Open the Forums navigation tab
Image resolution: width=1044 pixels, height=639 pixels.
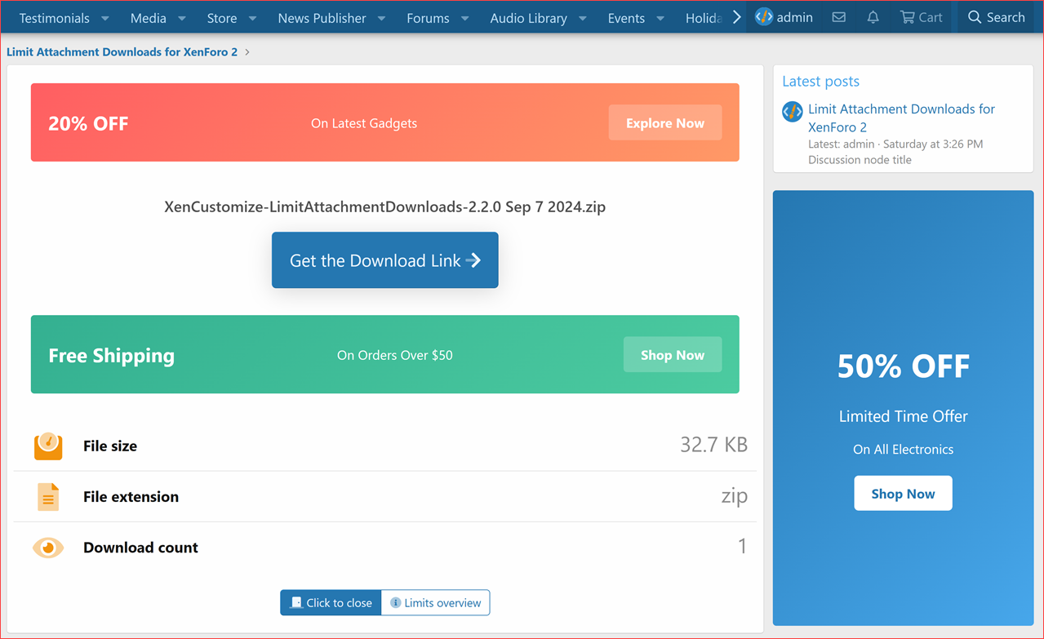428,18
